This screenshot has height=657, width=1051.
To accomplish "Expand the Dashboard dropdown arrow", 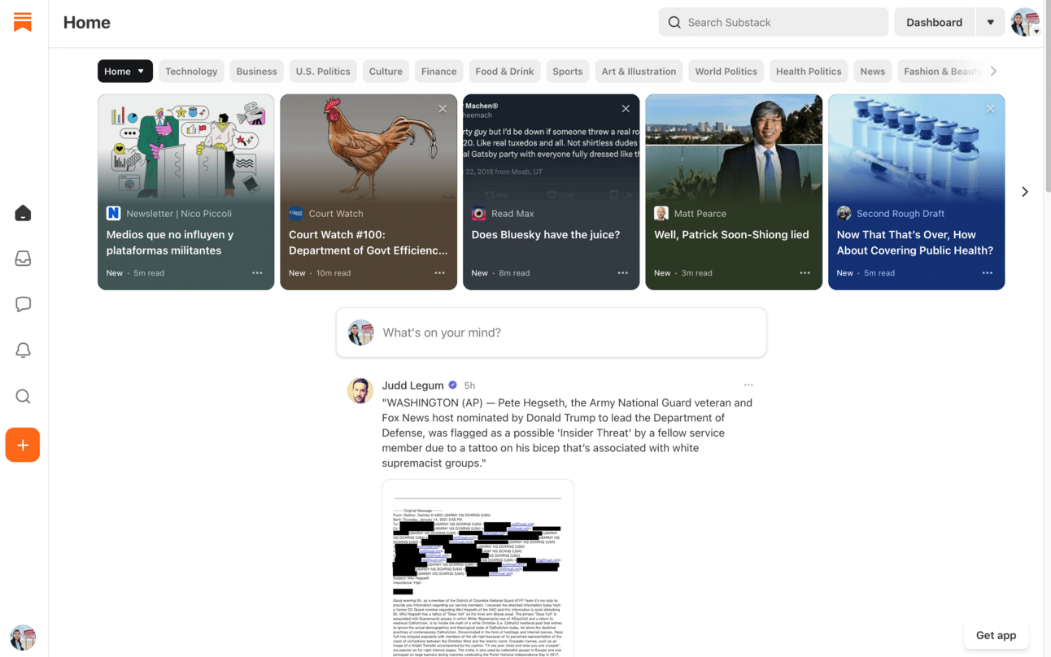I will 990,22.
